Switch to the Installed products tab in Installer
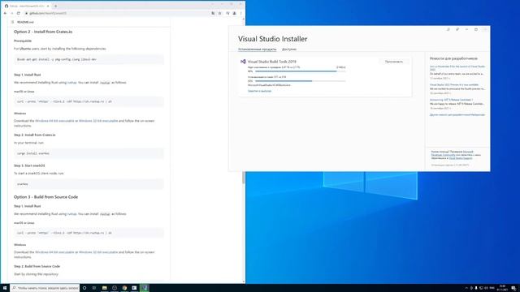The image size is (520, 292). point(257,49)
